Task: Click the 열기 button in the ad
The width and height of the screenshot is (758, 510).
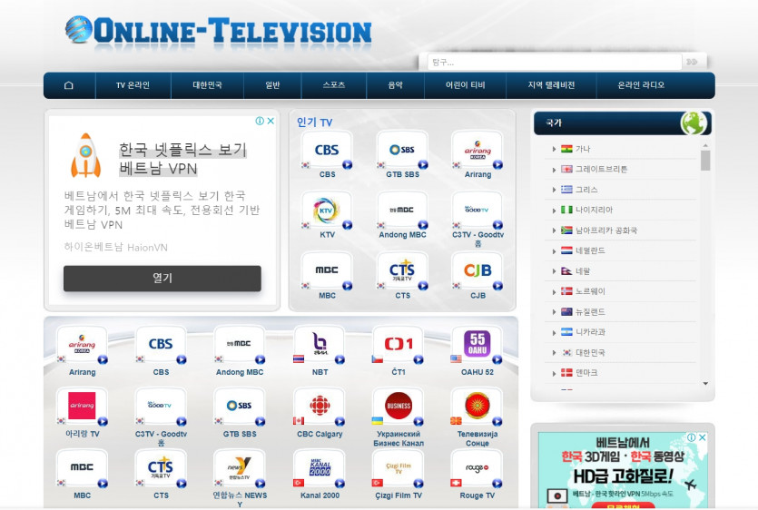Action: point(162,278)
